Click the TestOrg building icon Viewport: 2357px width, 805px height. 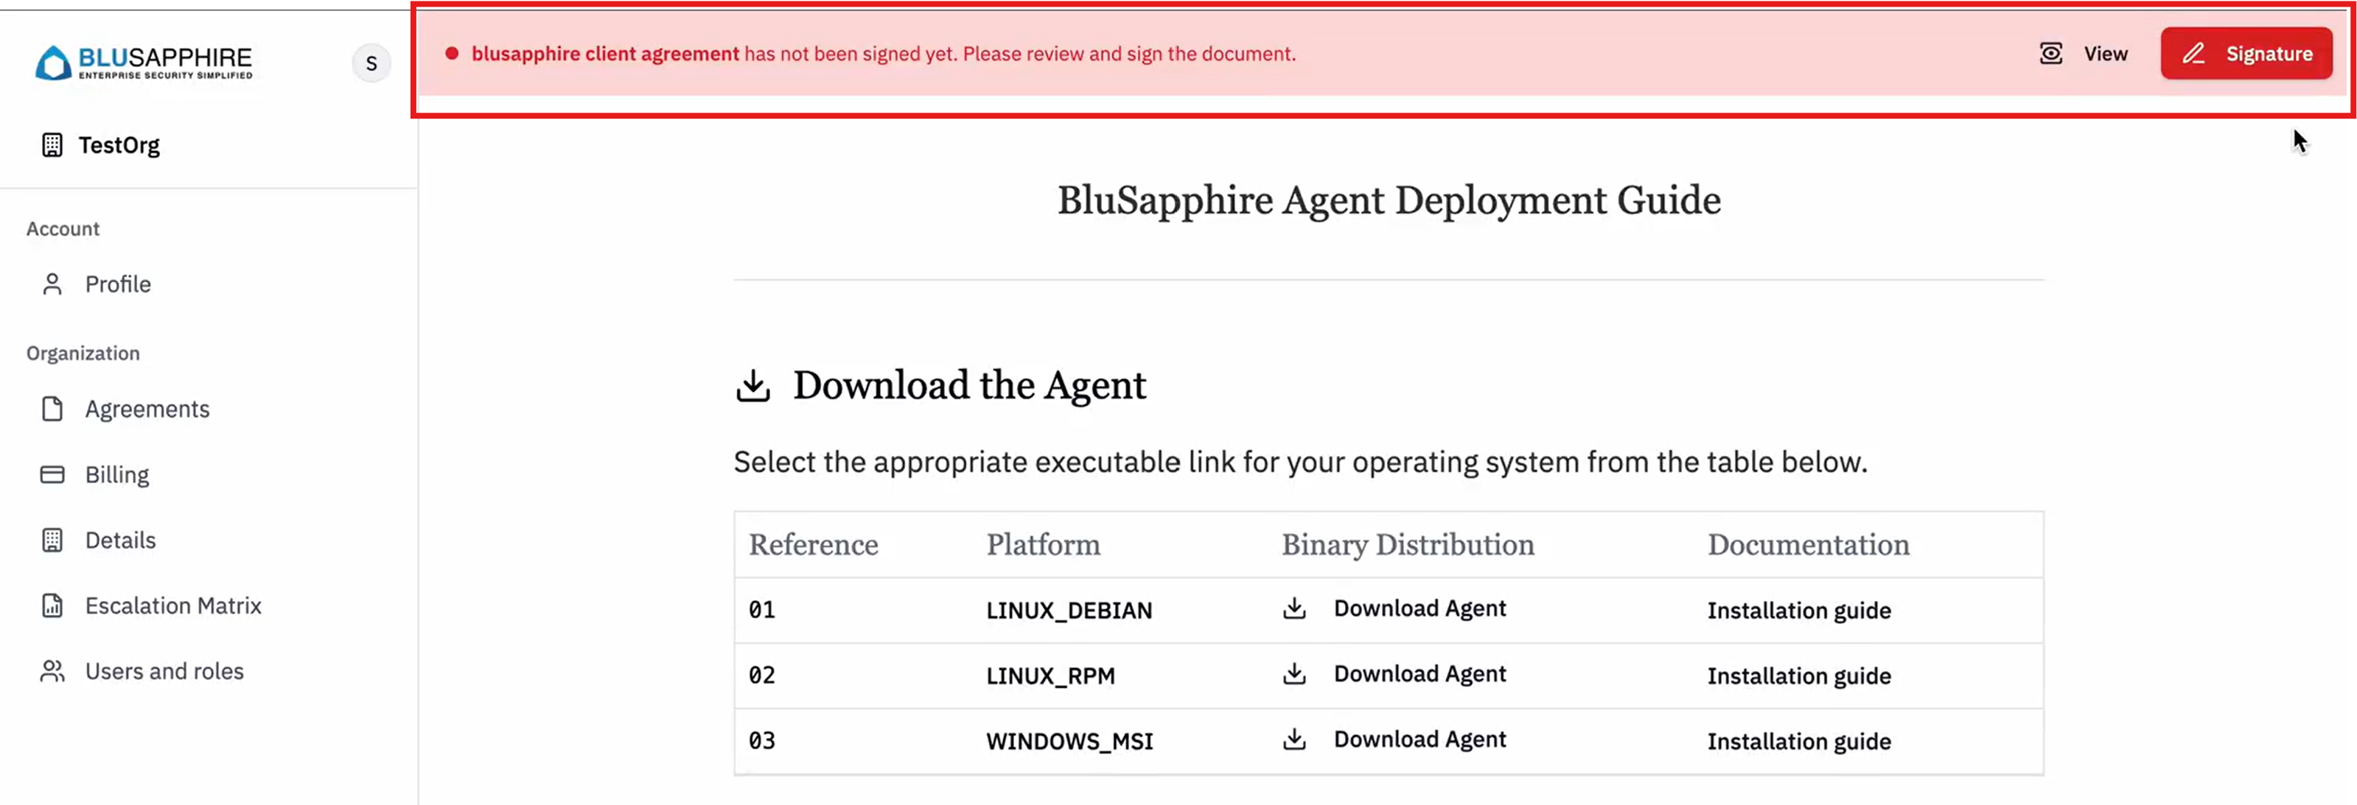pyautogui.click(x=52, y=144)
